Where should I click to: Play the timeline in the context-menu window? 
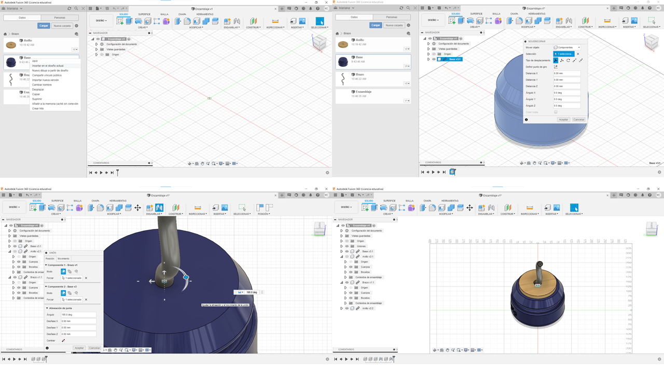click(x=101, y=173)
